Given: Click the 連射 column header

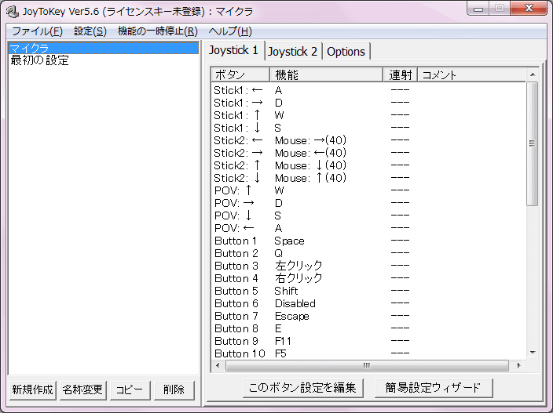Looking at the screenshot, I should tap(401, 74).
